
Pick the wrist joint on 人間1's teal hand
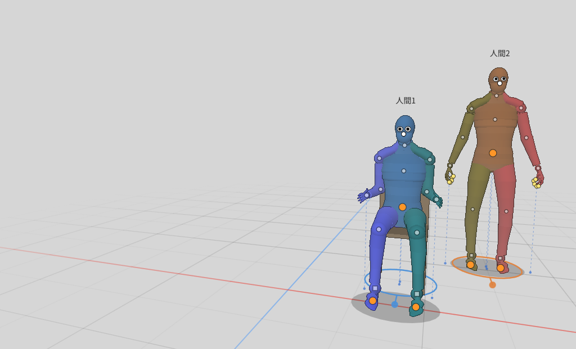click(x=436, y=200)
